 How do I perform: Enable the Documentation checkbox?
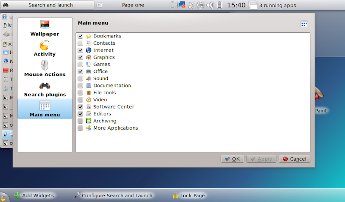[x=80, y=86]
